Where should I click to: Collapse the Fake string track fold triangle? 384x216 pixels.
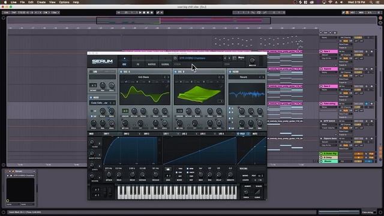321,104
